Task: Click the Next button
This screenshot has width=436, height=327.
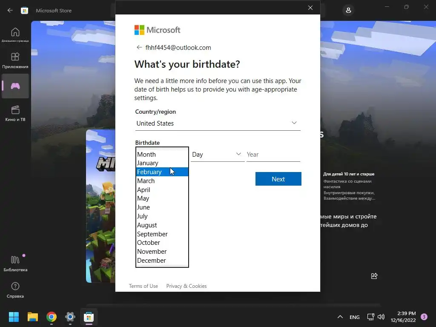Action: coord(278,179)
